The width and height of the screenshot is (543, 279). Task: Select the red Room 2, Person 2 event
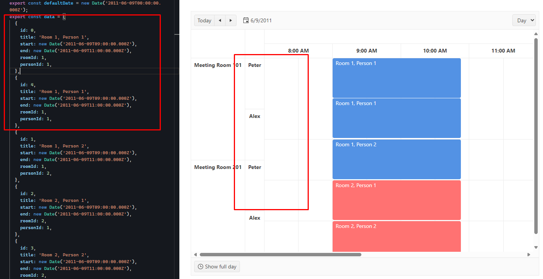click(396, 236)
